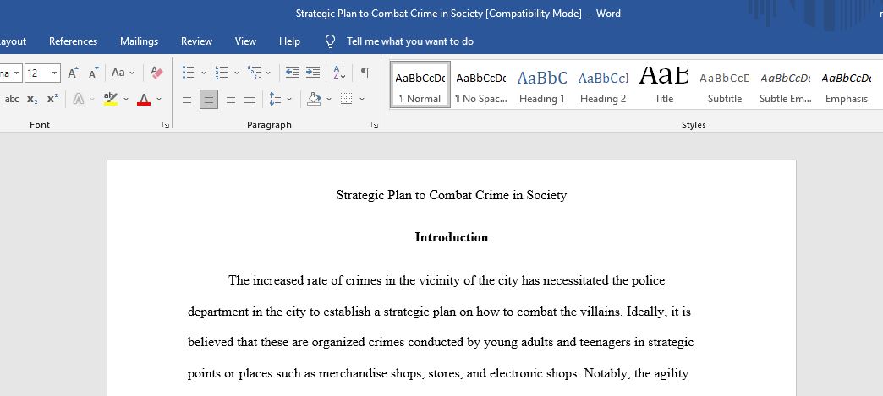Apply a numbered list

click(222, 73)
